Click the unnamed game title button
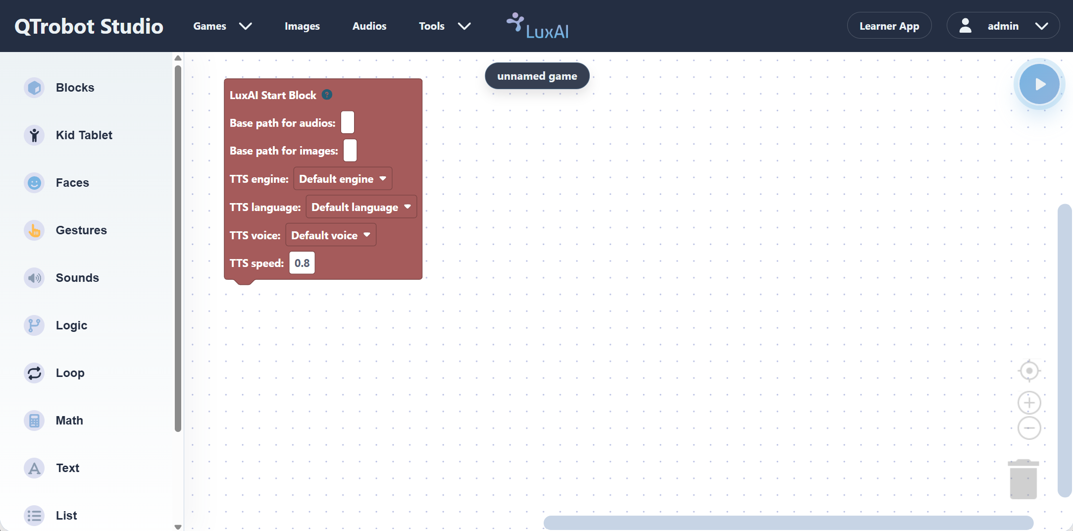Image resolution: width=1073 pixels, height=531 pixels. (537, 76)
